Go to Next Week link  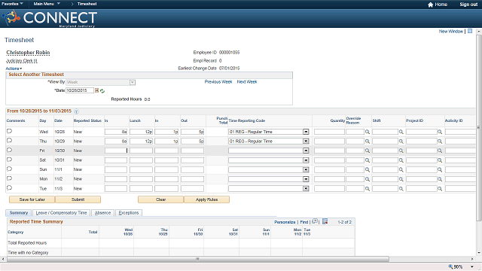point(247,82)
